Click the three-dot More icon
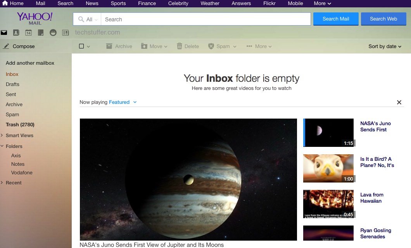411x248 pixels. tap(249, 46)
